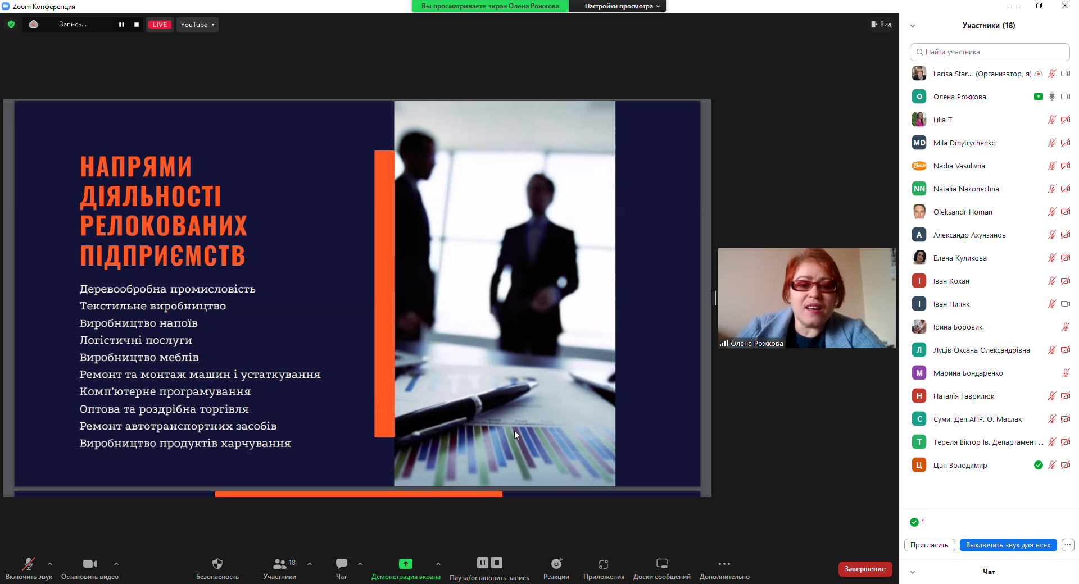
Task: Select participant Александр Ахунзянов in list
Action: click(x=989, y=235)
